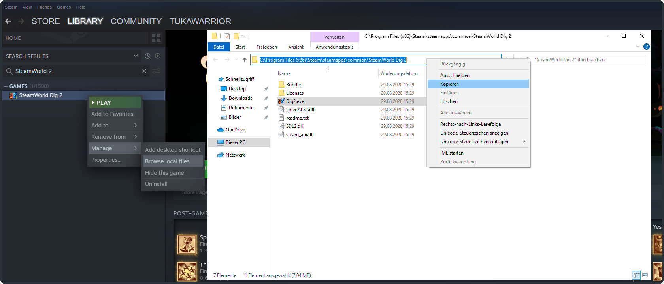Open Desktop in the navigation pane

[237, 89]
